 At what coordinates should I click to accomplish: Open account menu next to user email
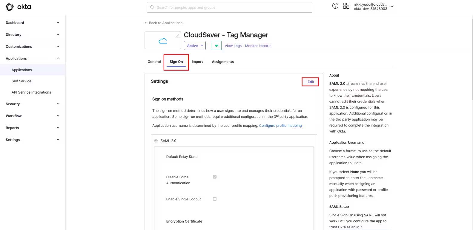392,6
